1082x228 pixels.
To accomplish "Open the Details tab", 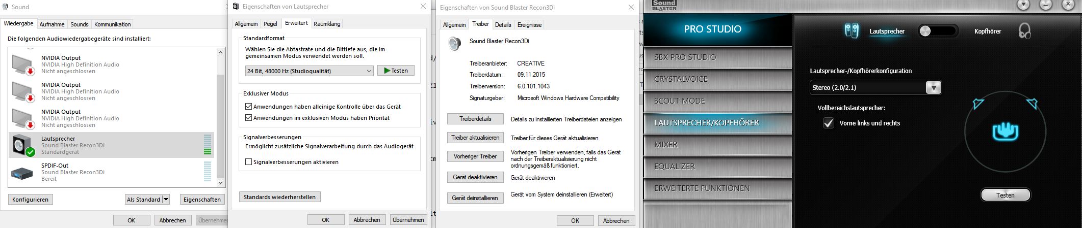I will coord(503,24).
